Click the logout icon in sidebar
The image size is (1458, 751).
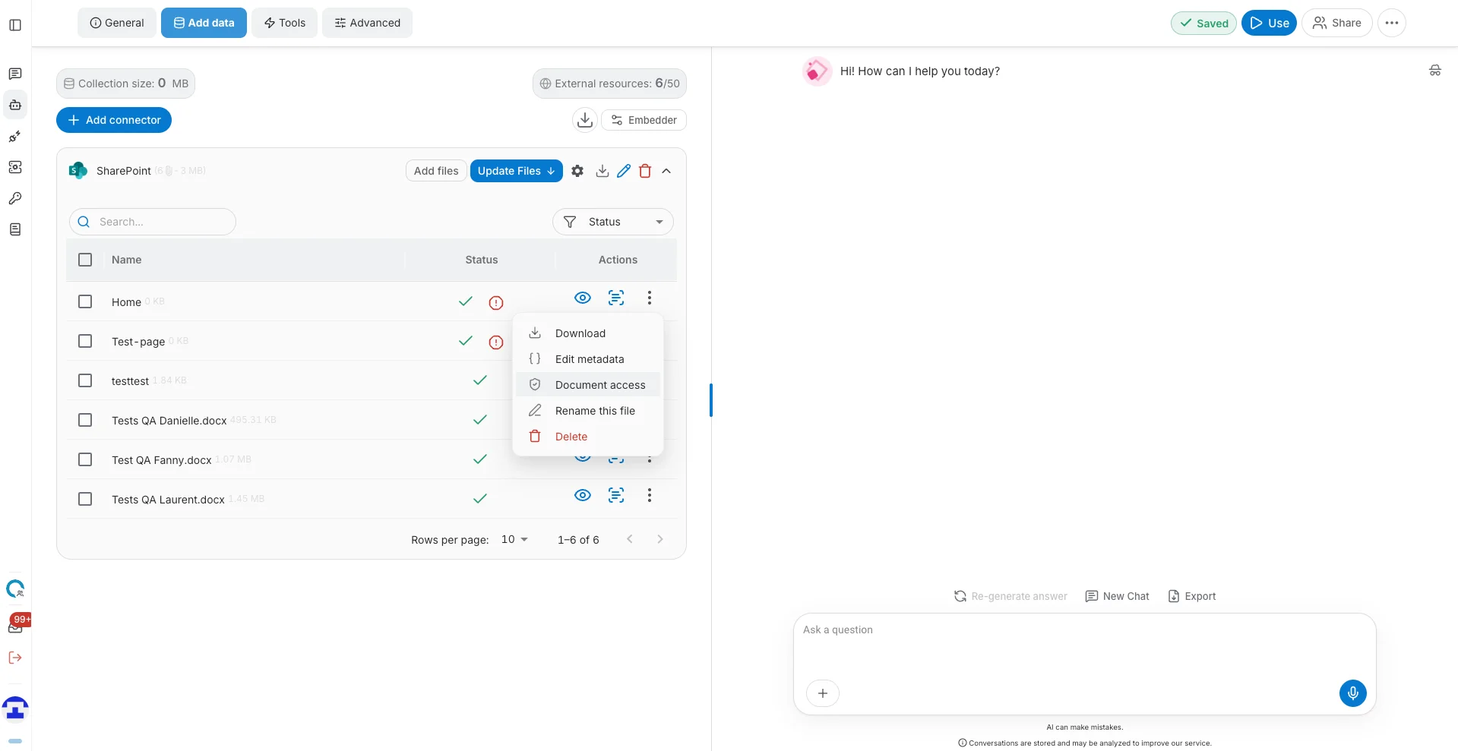click(x=15, y=658)
